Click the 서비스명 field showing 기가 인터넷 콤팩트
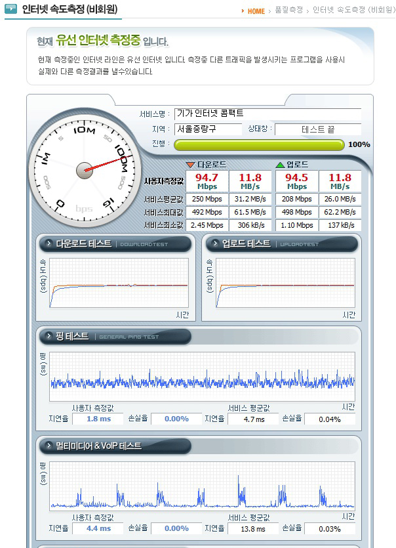The height and width of the screenshot is (548, 396). click(267, 114)
